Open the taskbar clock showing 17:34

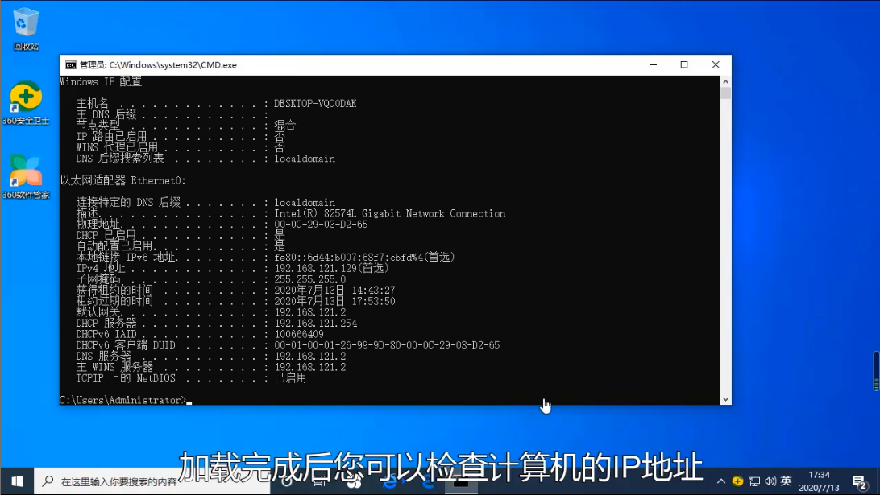point(820,481)
